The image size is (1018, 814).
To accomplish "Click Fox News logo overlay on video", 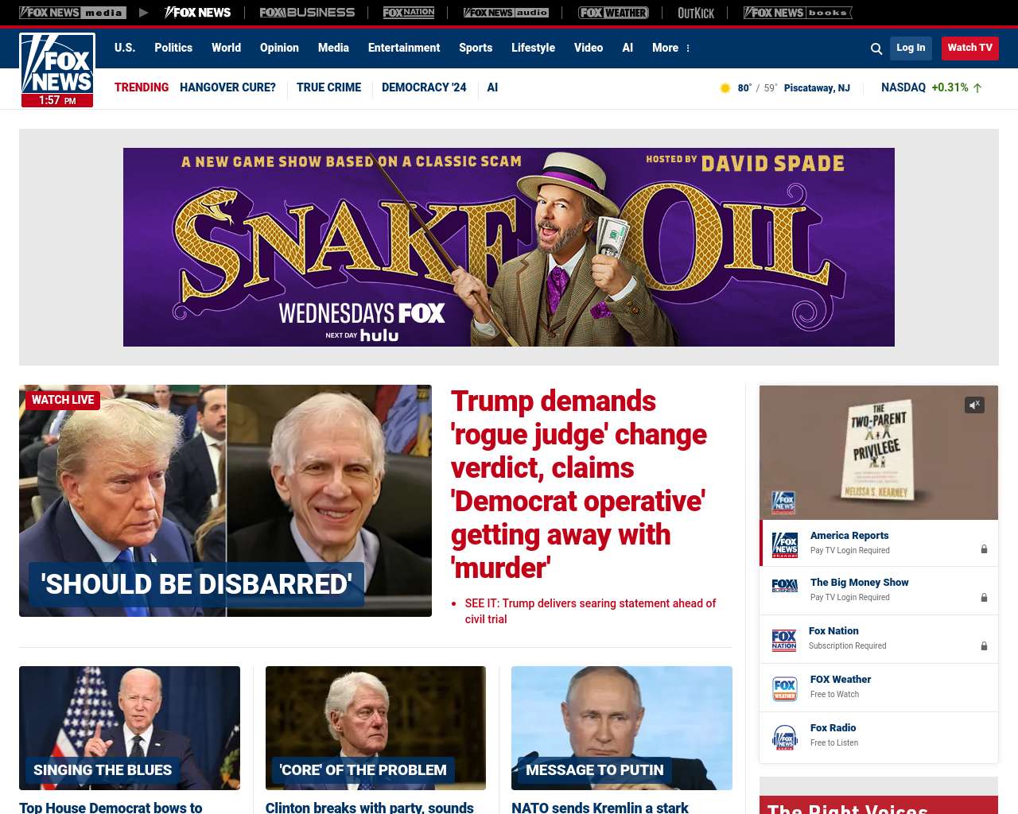I will [x=783, y=502].
